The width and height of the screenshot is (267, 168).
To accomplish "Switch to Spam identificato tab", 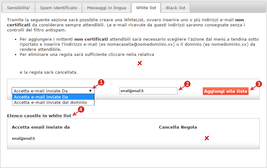I will [x=58, y=8].
